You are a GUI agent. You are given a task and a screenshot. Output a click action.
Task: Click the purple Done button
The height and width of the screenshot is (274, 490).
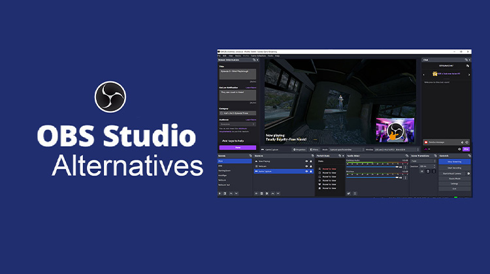click(x=238, y=147)
